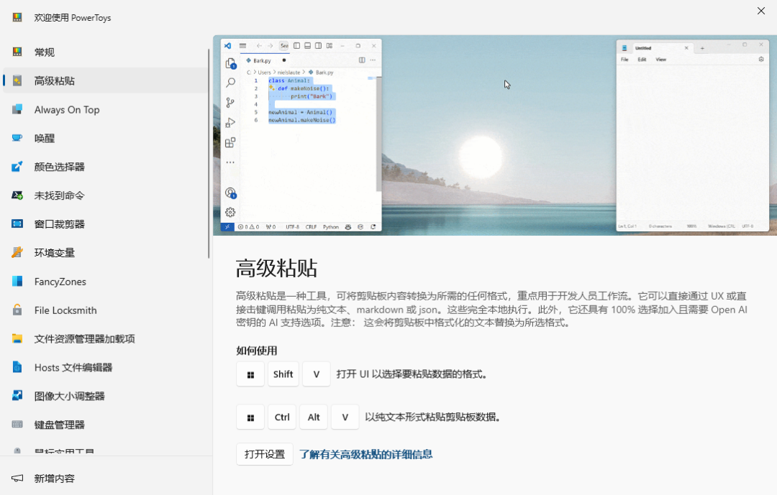Click the 未找到命令 icon
This screenshot has width=777, height=495.
tap(17, 195)
